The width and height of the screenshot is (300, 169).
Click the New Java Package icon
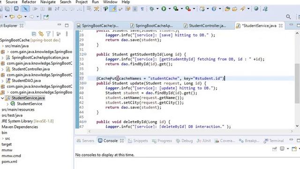(x=202, y=8)
